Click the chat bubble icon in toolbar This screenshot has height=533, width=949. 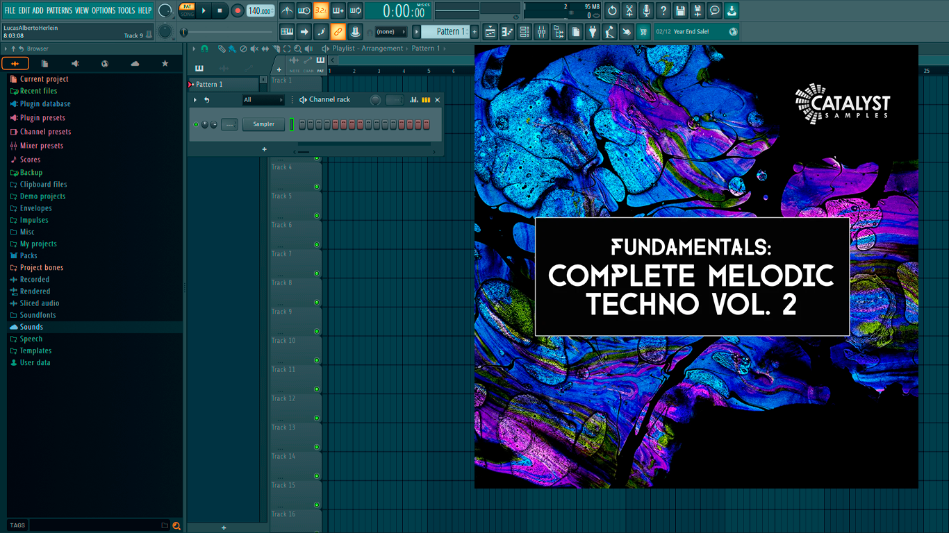pyautogui.click(x=714, y=10)
